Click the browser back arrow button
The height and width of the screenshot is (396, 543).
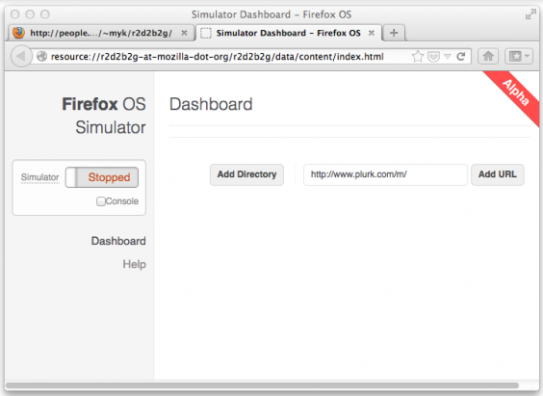pos(21,56)
